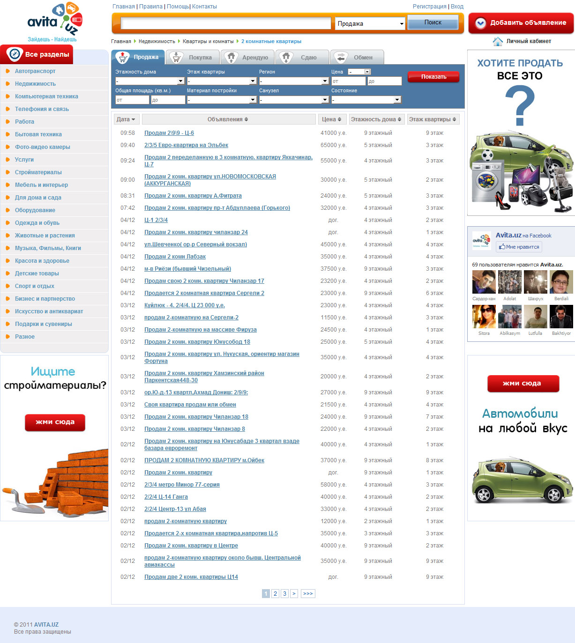Click the Продажа tab cart icon
This screenshot has height=643, width=575.
123,57
